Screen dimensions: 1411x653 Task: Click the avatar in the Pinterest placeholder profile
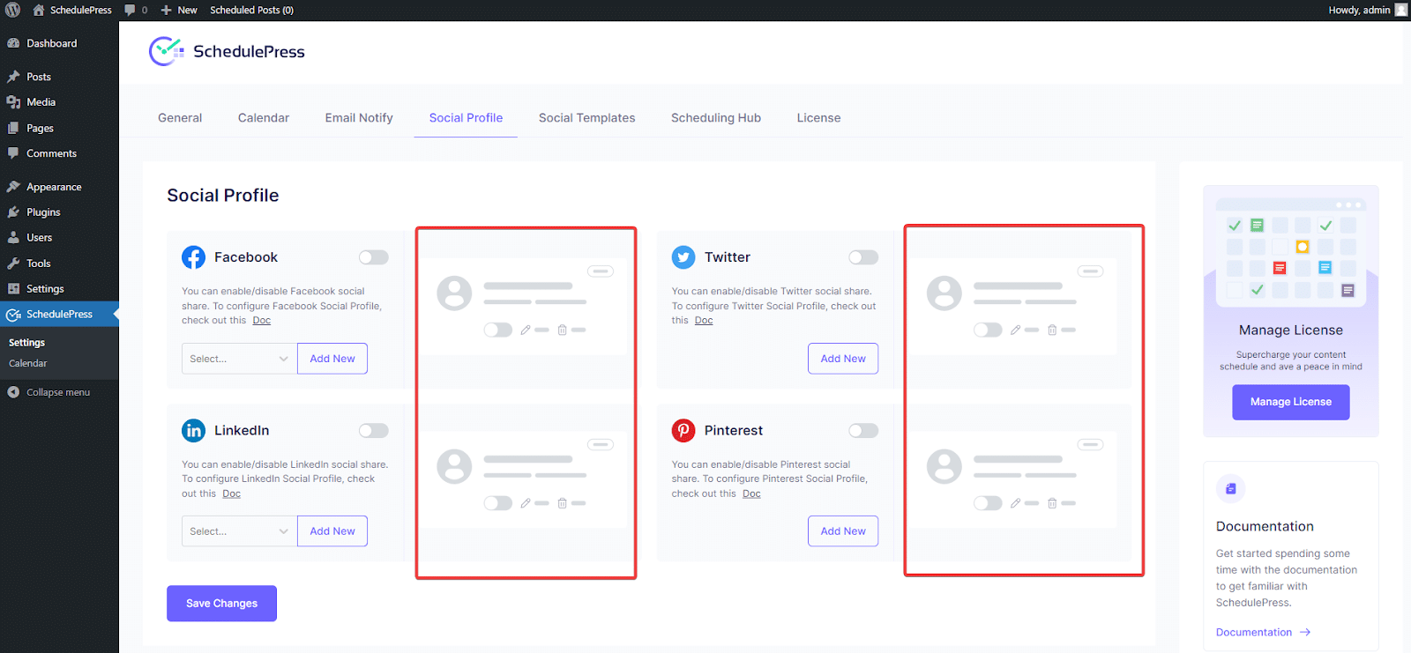coord(944,466)
